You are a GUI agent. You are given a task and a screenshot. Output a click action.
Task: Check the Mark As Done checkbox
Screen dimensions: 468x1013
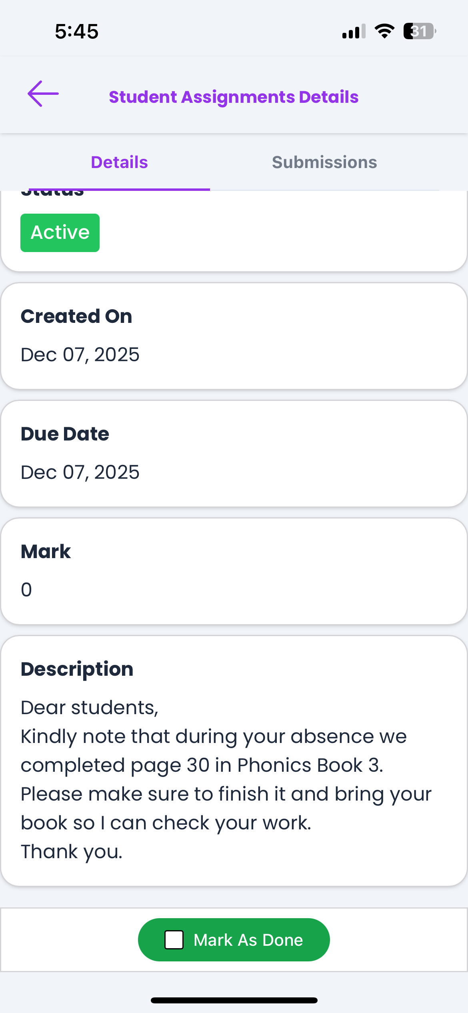pyautogui.click(x=174, y=940)
